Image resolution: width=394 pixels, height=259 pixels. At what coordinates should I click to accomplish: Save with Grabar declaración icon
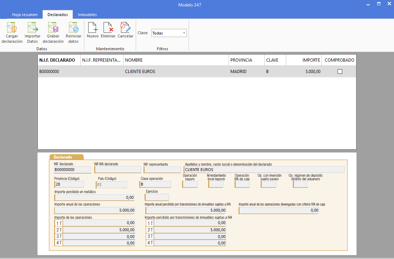pos(53,27)
